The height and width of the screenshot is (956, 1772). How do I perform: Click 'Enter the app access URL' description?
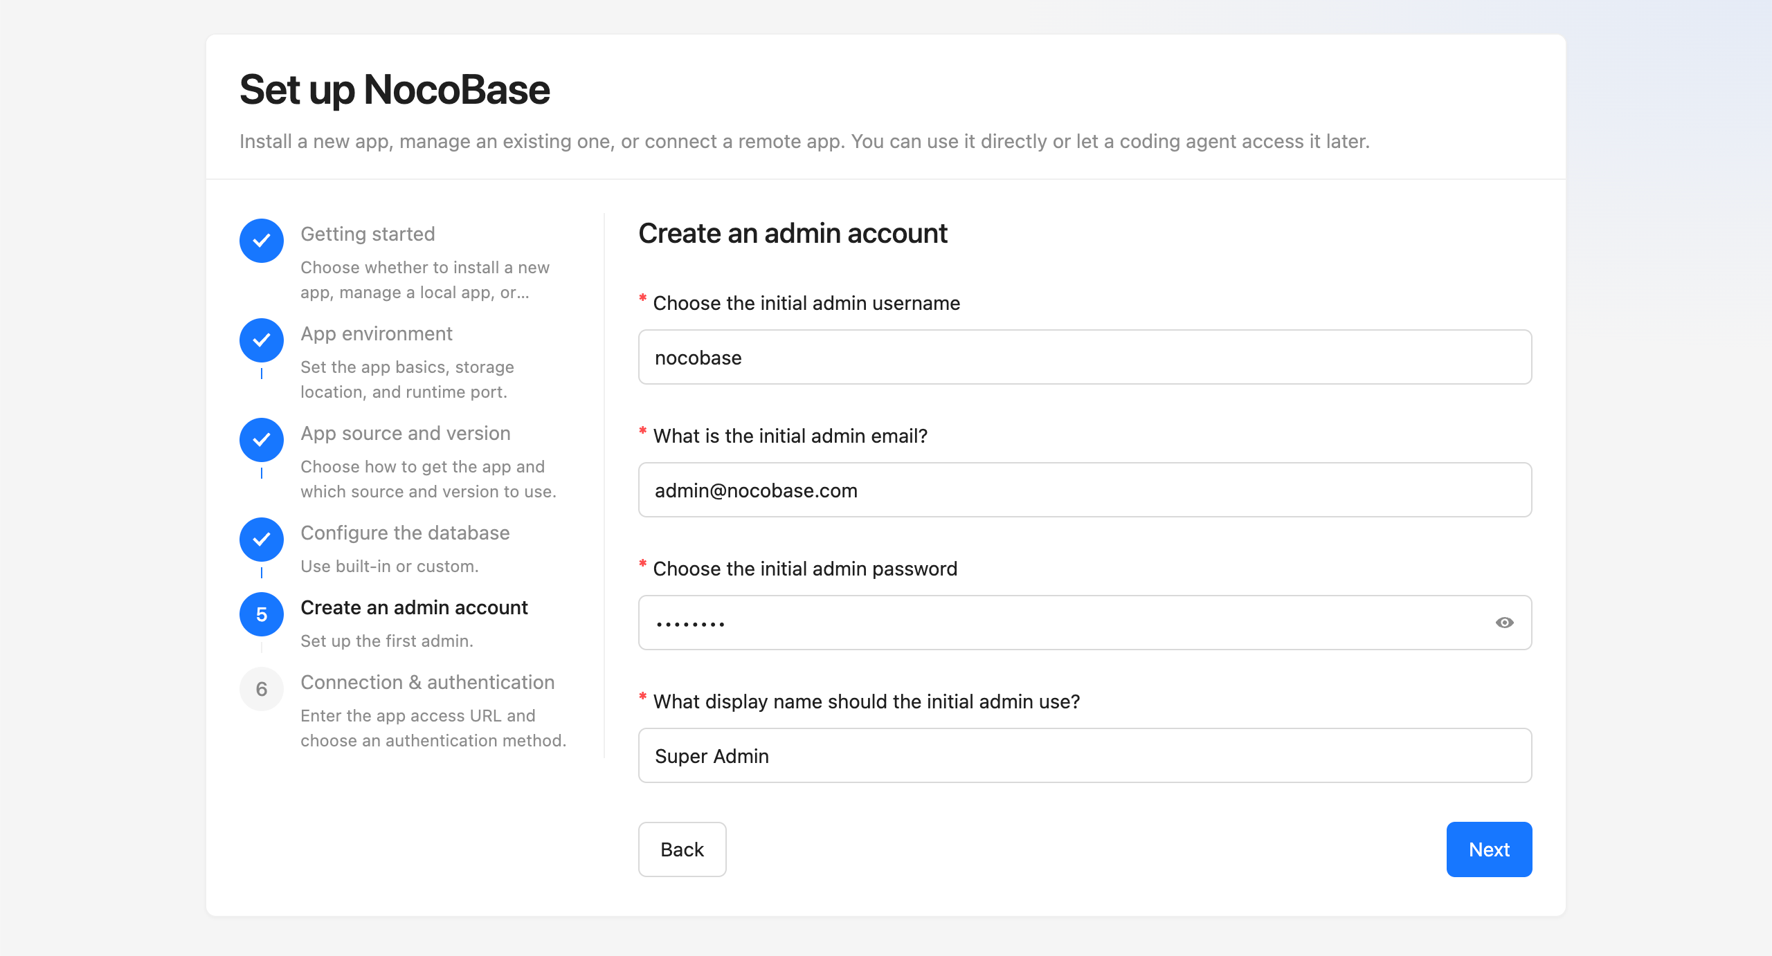[x=433, y=728]
